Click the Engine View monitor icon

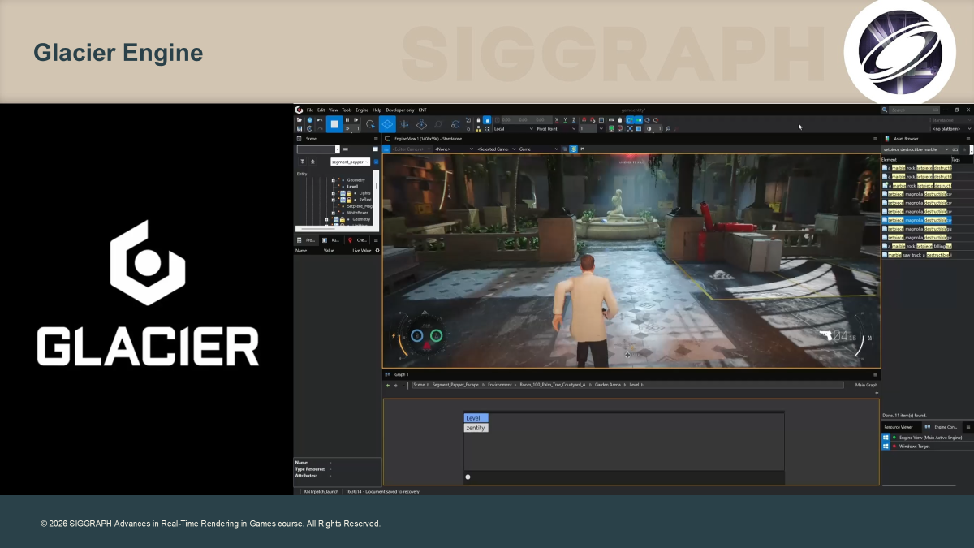(x=388, y=139)
